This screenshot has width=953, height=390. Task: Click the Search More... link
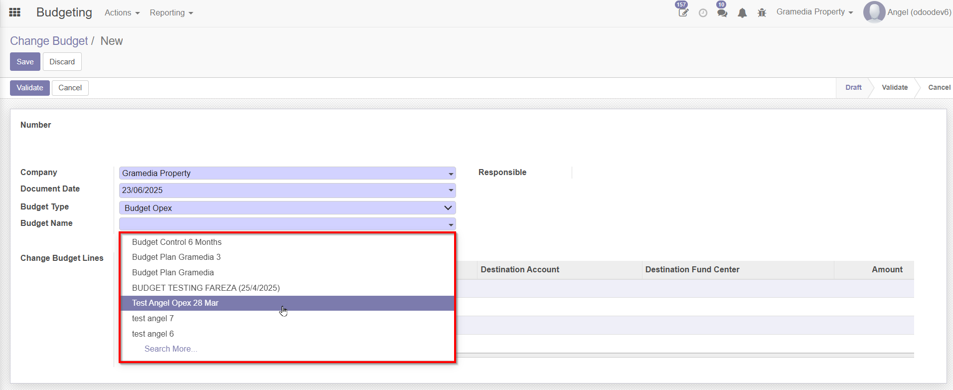click(x=171, y=349)
